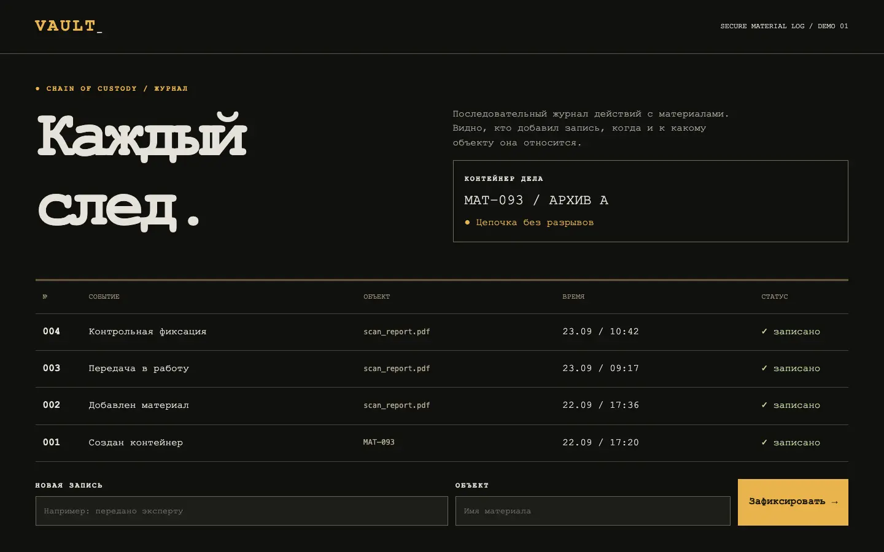Click the MAT-093 object in row 001
884x552 pixels.
click(379, 442)
